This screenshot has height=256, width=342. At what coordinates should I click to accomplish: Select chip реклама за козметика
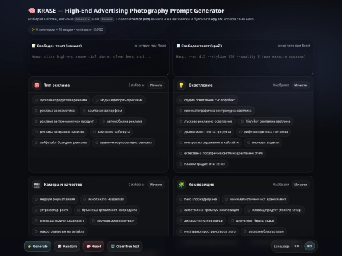54,111
